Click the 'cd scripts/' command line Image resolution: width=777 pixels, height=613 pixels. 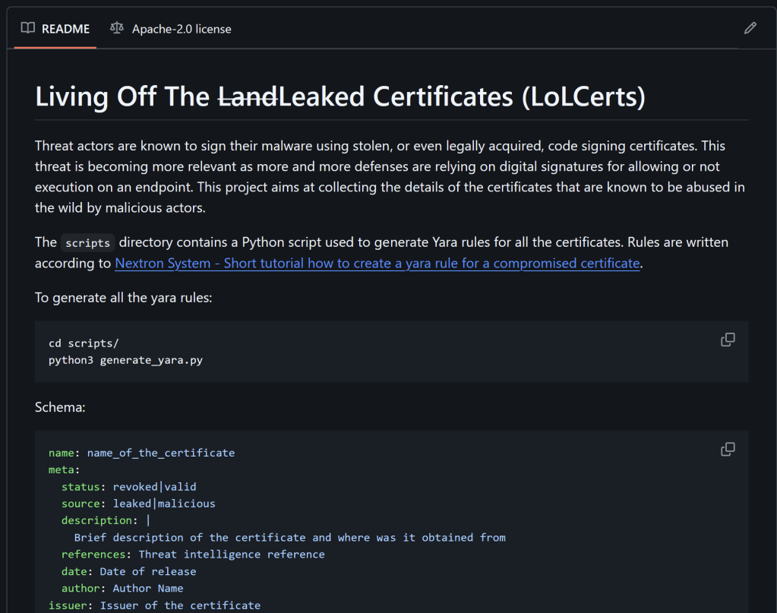coord(84,343)
